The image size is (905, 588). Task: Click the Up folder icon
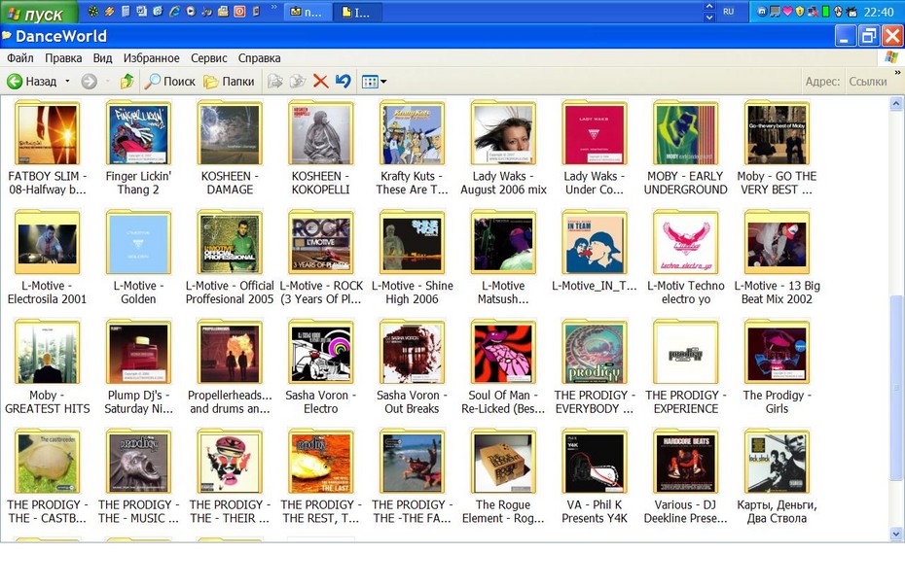(x=127, y=82)
